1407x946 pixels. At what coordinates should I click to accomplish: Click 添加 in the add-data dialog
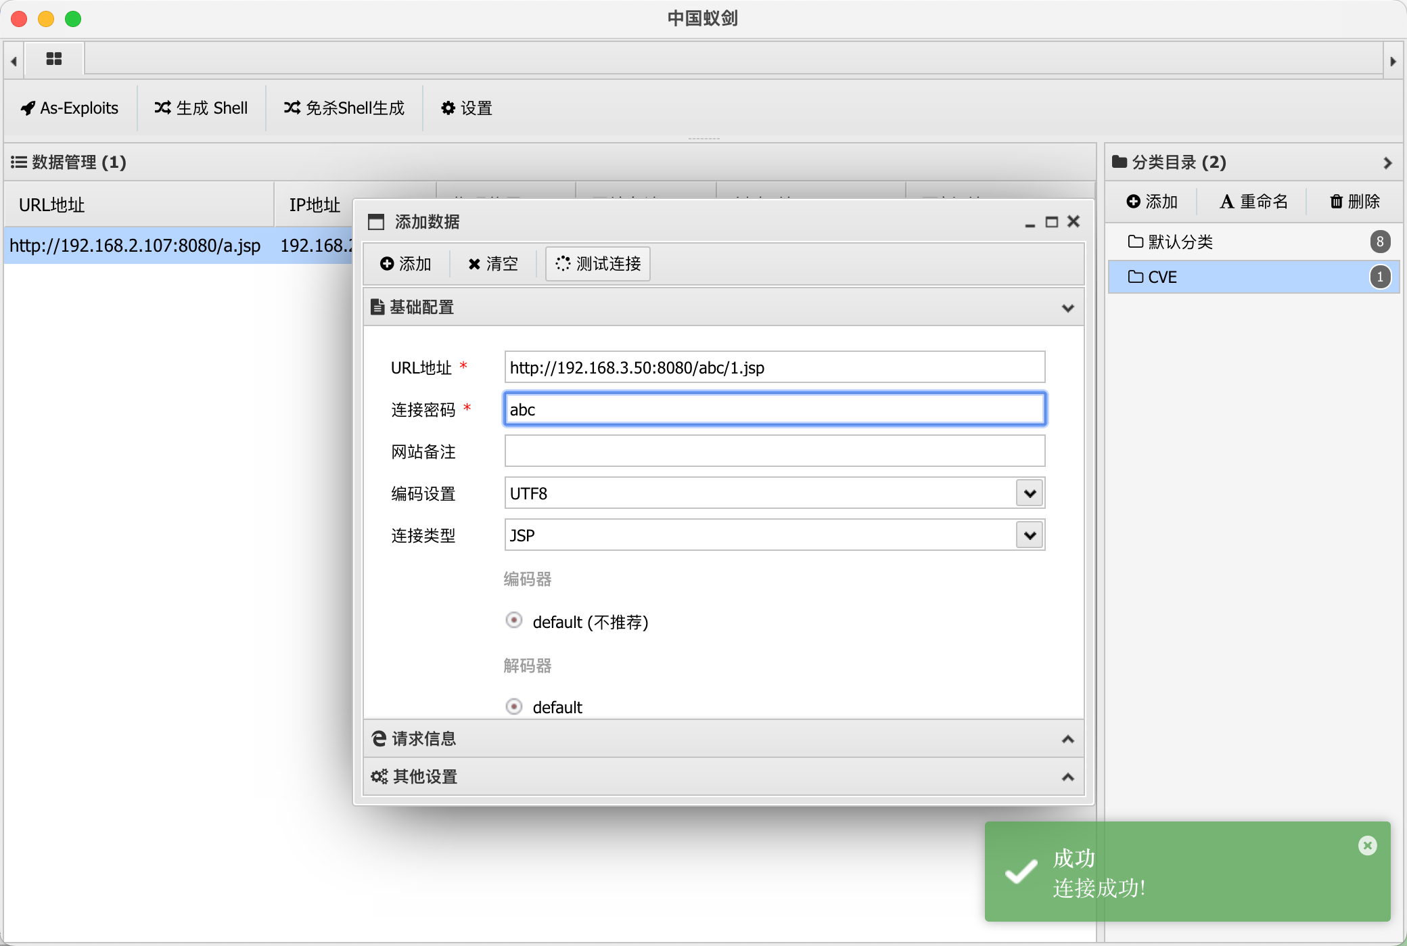pyautogui.click(x=406, y=264)
